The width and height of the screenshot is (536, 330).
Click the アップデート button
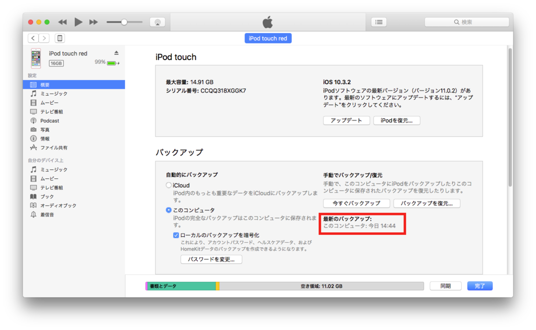coord(347,121)
